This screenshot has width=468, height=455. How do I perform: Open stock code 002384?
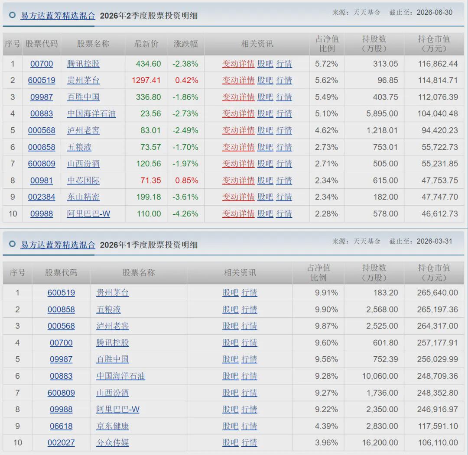pyautogui.click(x=42, y=197)
